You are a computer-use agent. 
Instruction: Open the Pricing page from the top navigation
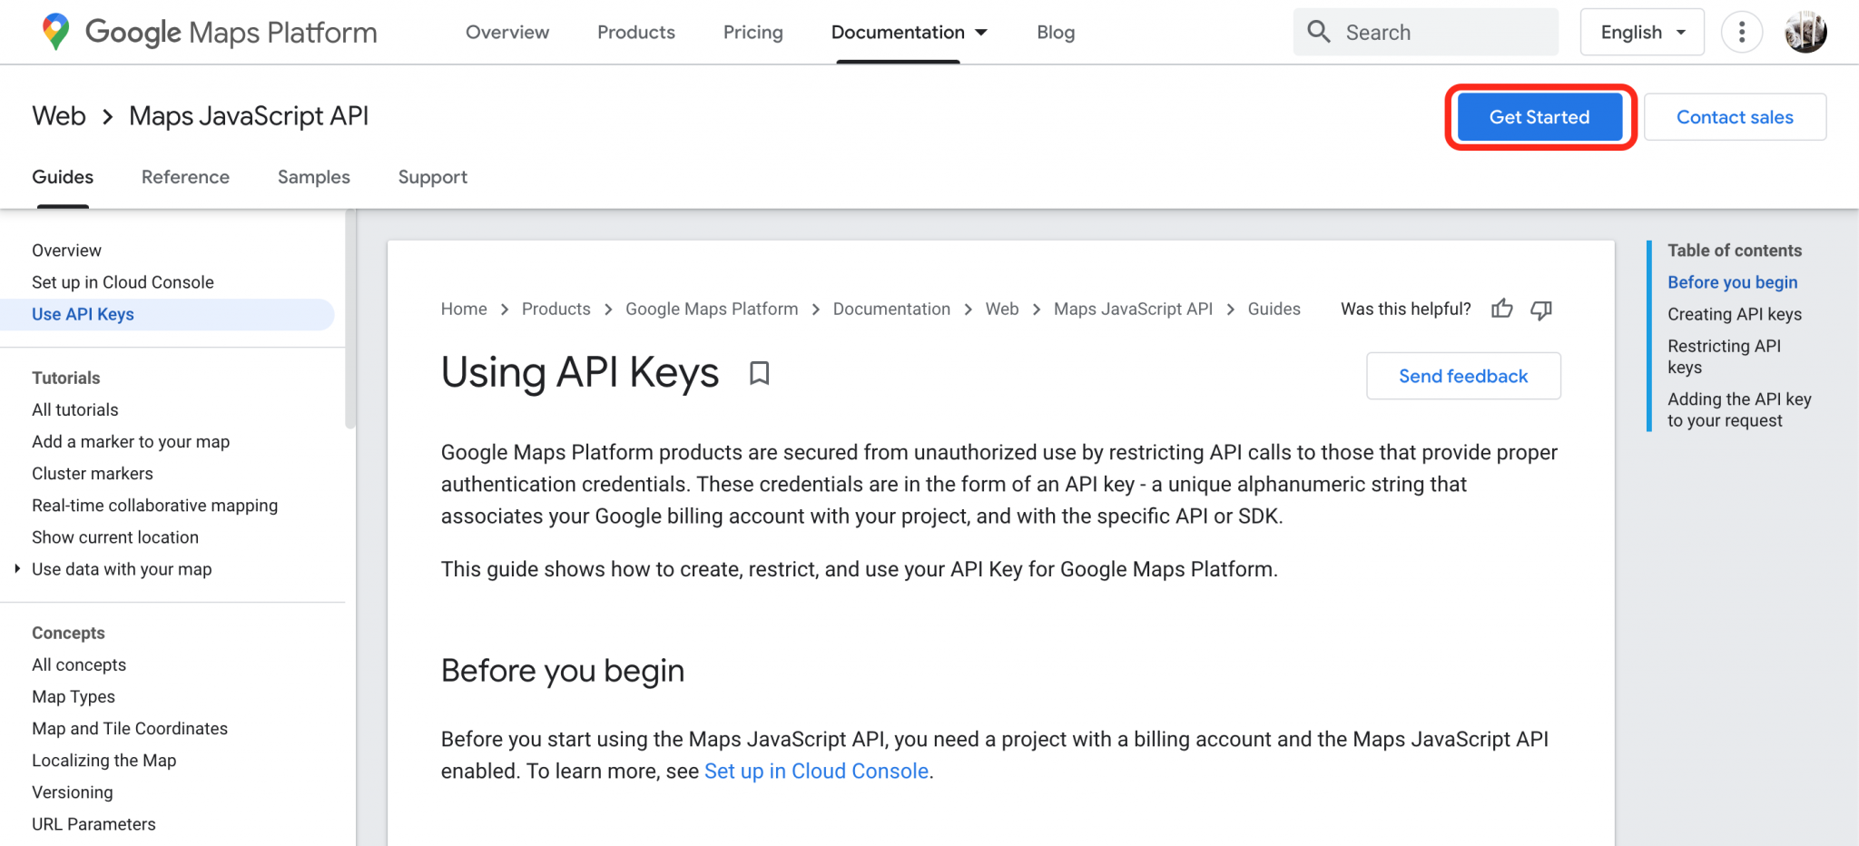pos(752,32)
